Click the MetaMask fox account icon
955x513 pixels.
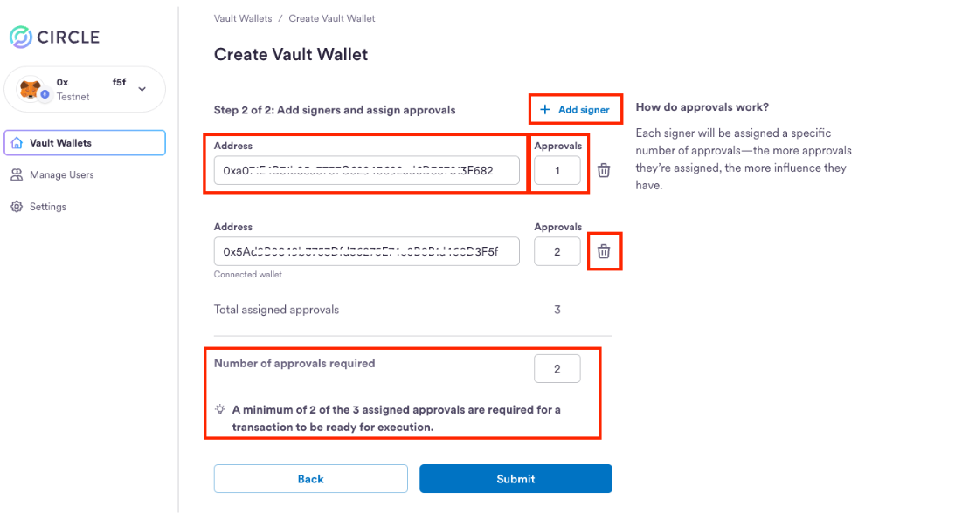28,88
